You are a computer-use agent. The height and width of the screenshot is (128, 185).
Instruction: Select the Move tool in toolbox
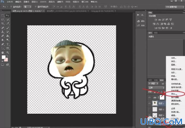8,15
